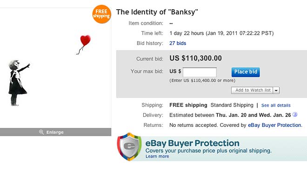307x169 pixels.
Task: Click the orange FREE shipping badge
Action: (101, 14)
